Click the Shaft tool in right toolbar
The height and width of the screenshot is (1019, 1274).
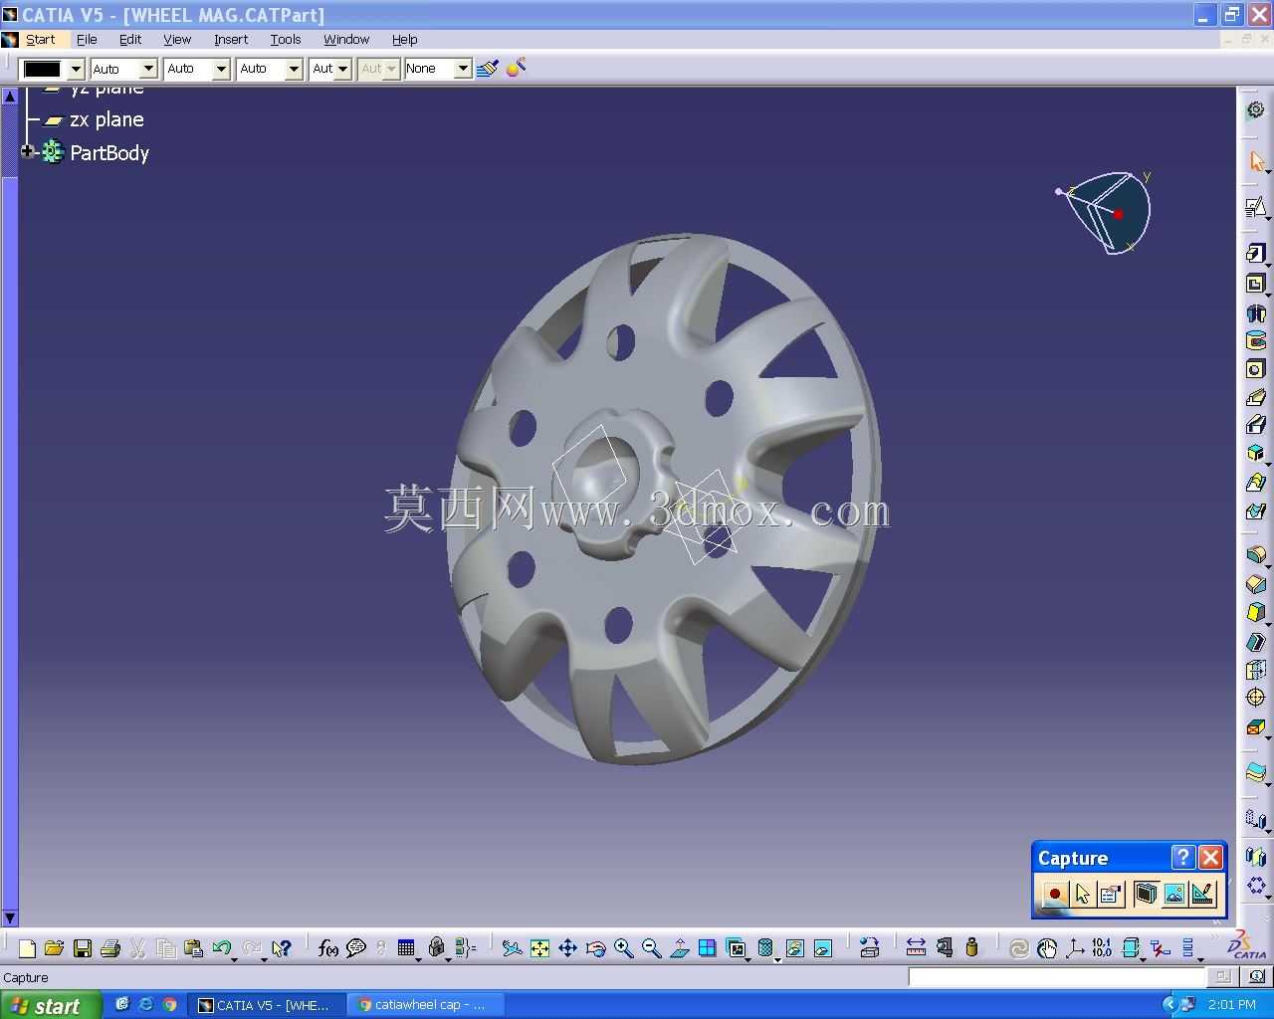[1255, 312]
